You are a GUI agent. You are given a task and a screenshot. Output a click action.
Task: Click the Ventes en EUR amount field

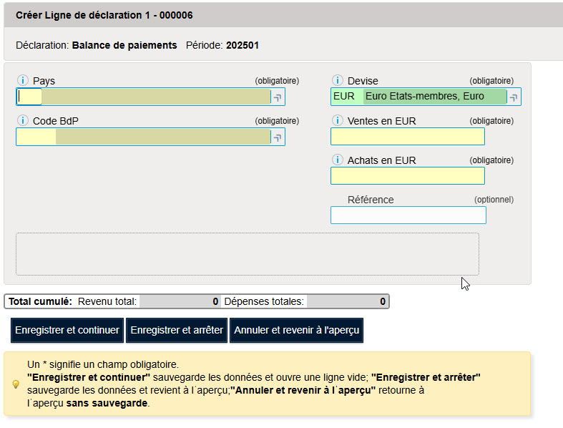pyautogui.click(x=408, y=137)
